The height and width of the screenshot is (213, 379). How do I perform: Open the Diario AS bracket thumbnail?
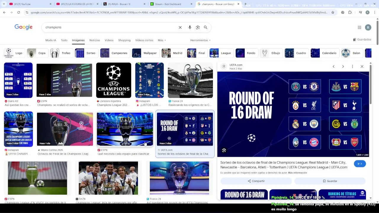(18, 80)
